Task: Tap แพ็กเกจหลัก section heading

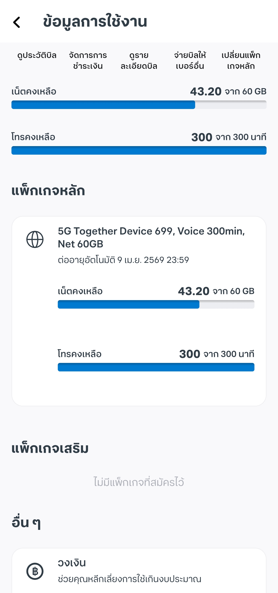Action: coord(48,191)
